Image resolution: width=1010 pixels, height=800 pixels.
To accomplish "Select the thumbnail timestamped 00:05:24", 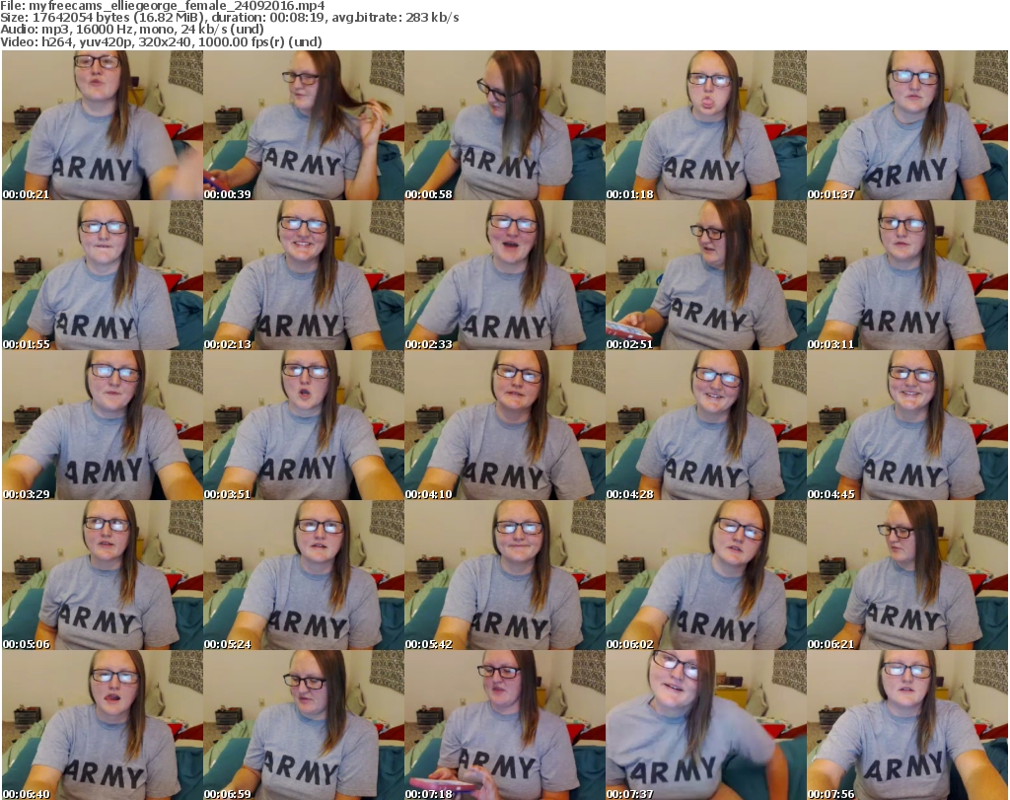I will (304, 574).
